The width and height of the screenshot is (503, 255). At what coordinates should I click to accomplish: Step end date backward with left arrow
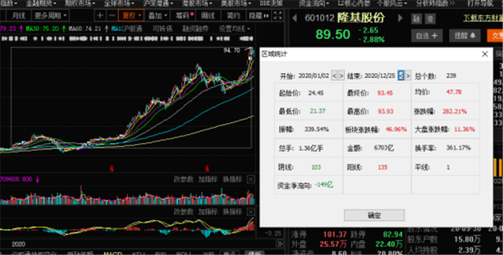400,75
